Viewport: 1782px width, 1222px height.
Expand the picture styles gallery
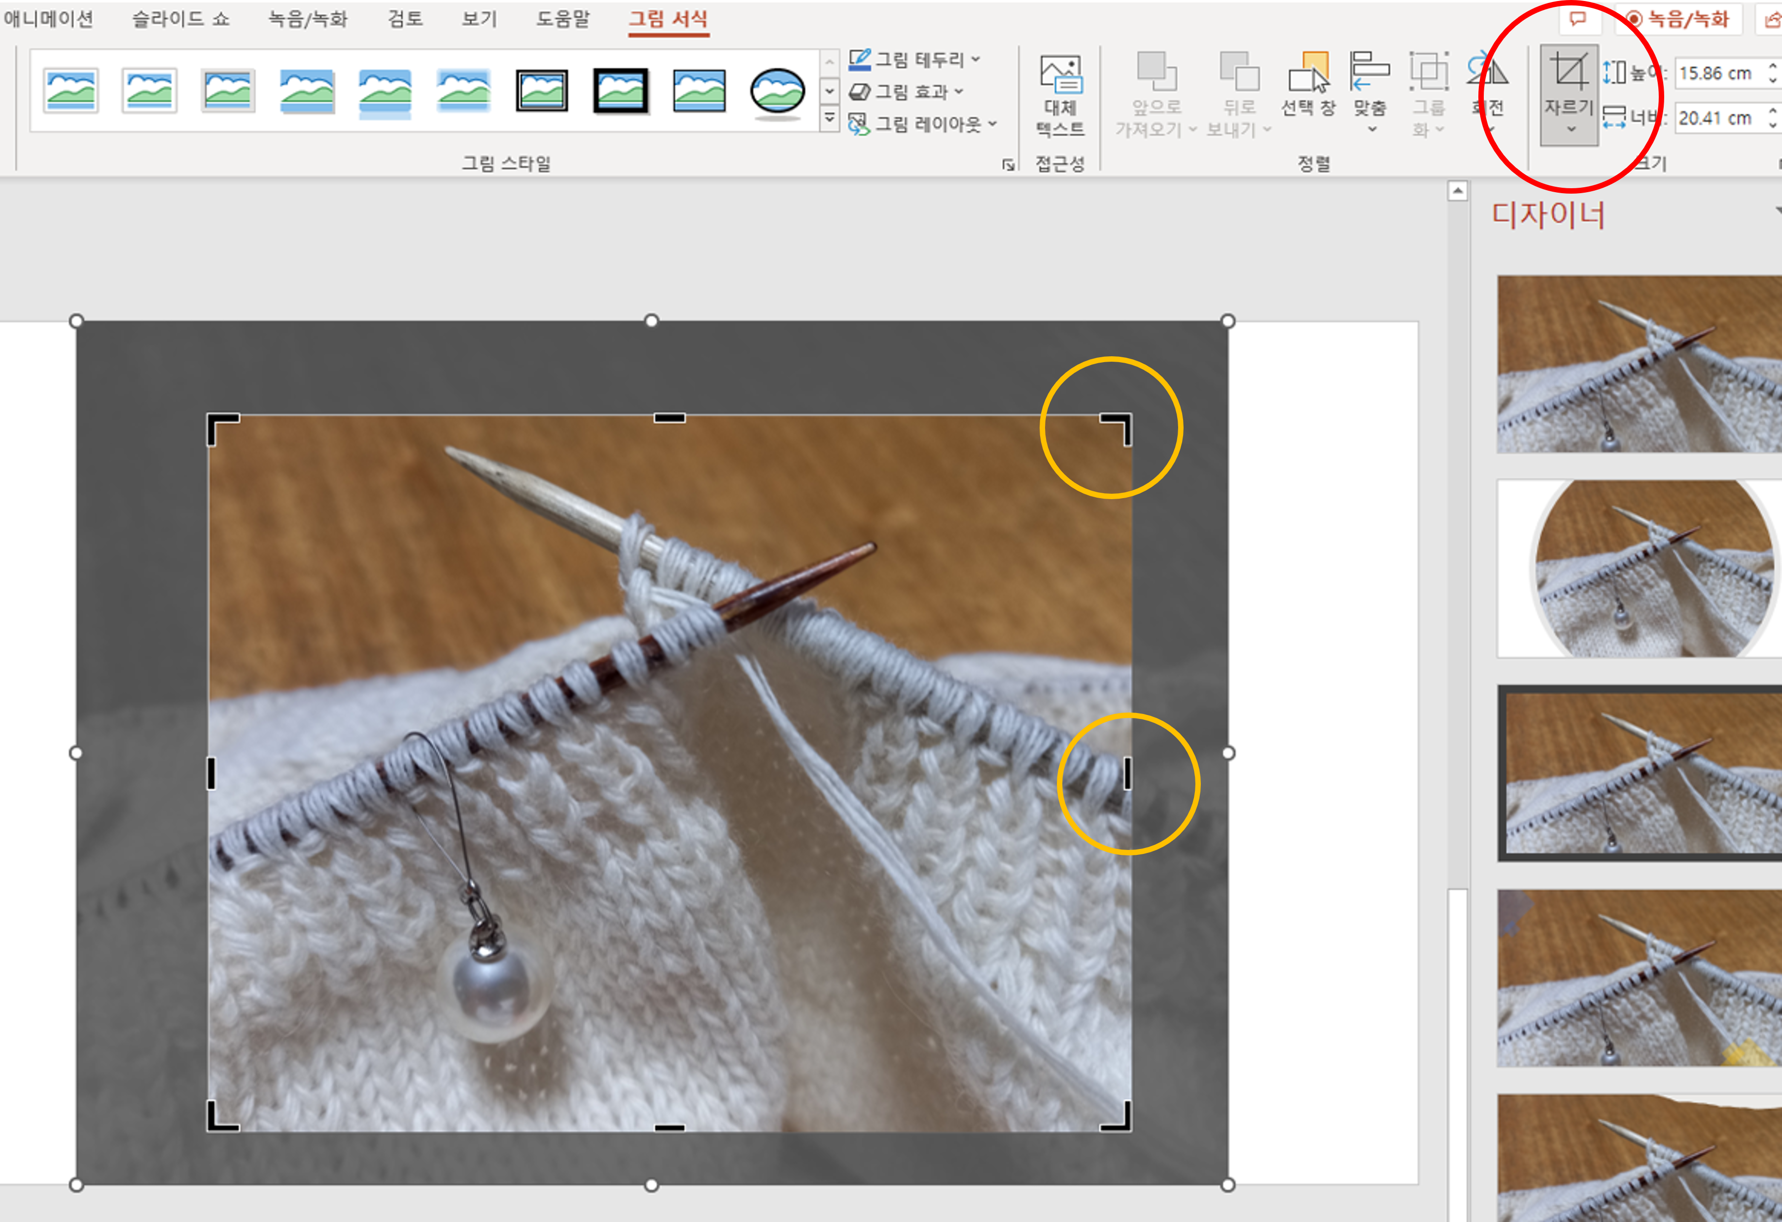(x=830, y=119)
